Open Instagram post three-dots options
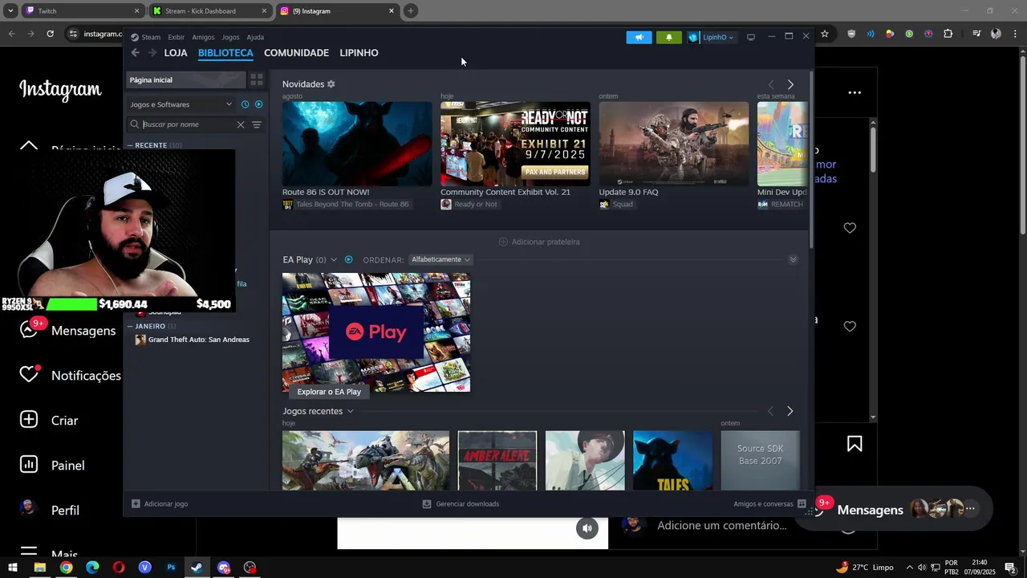 [854, 92]
